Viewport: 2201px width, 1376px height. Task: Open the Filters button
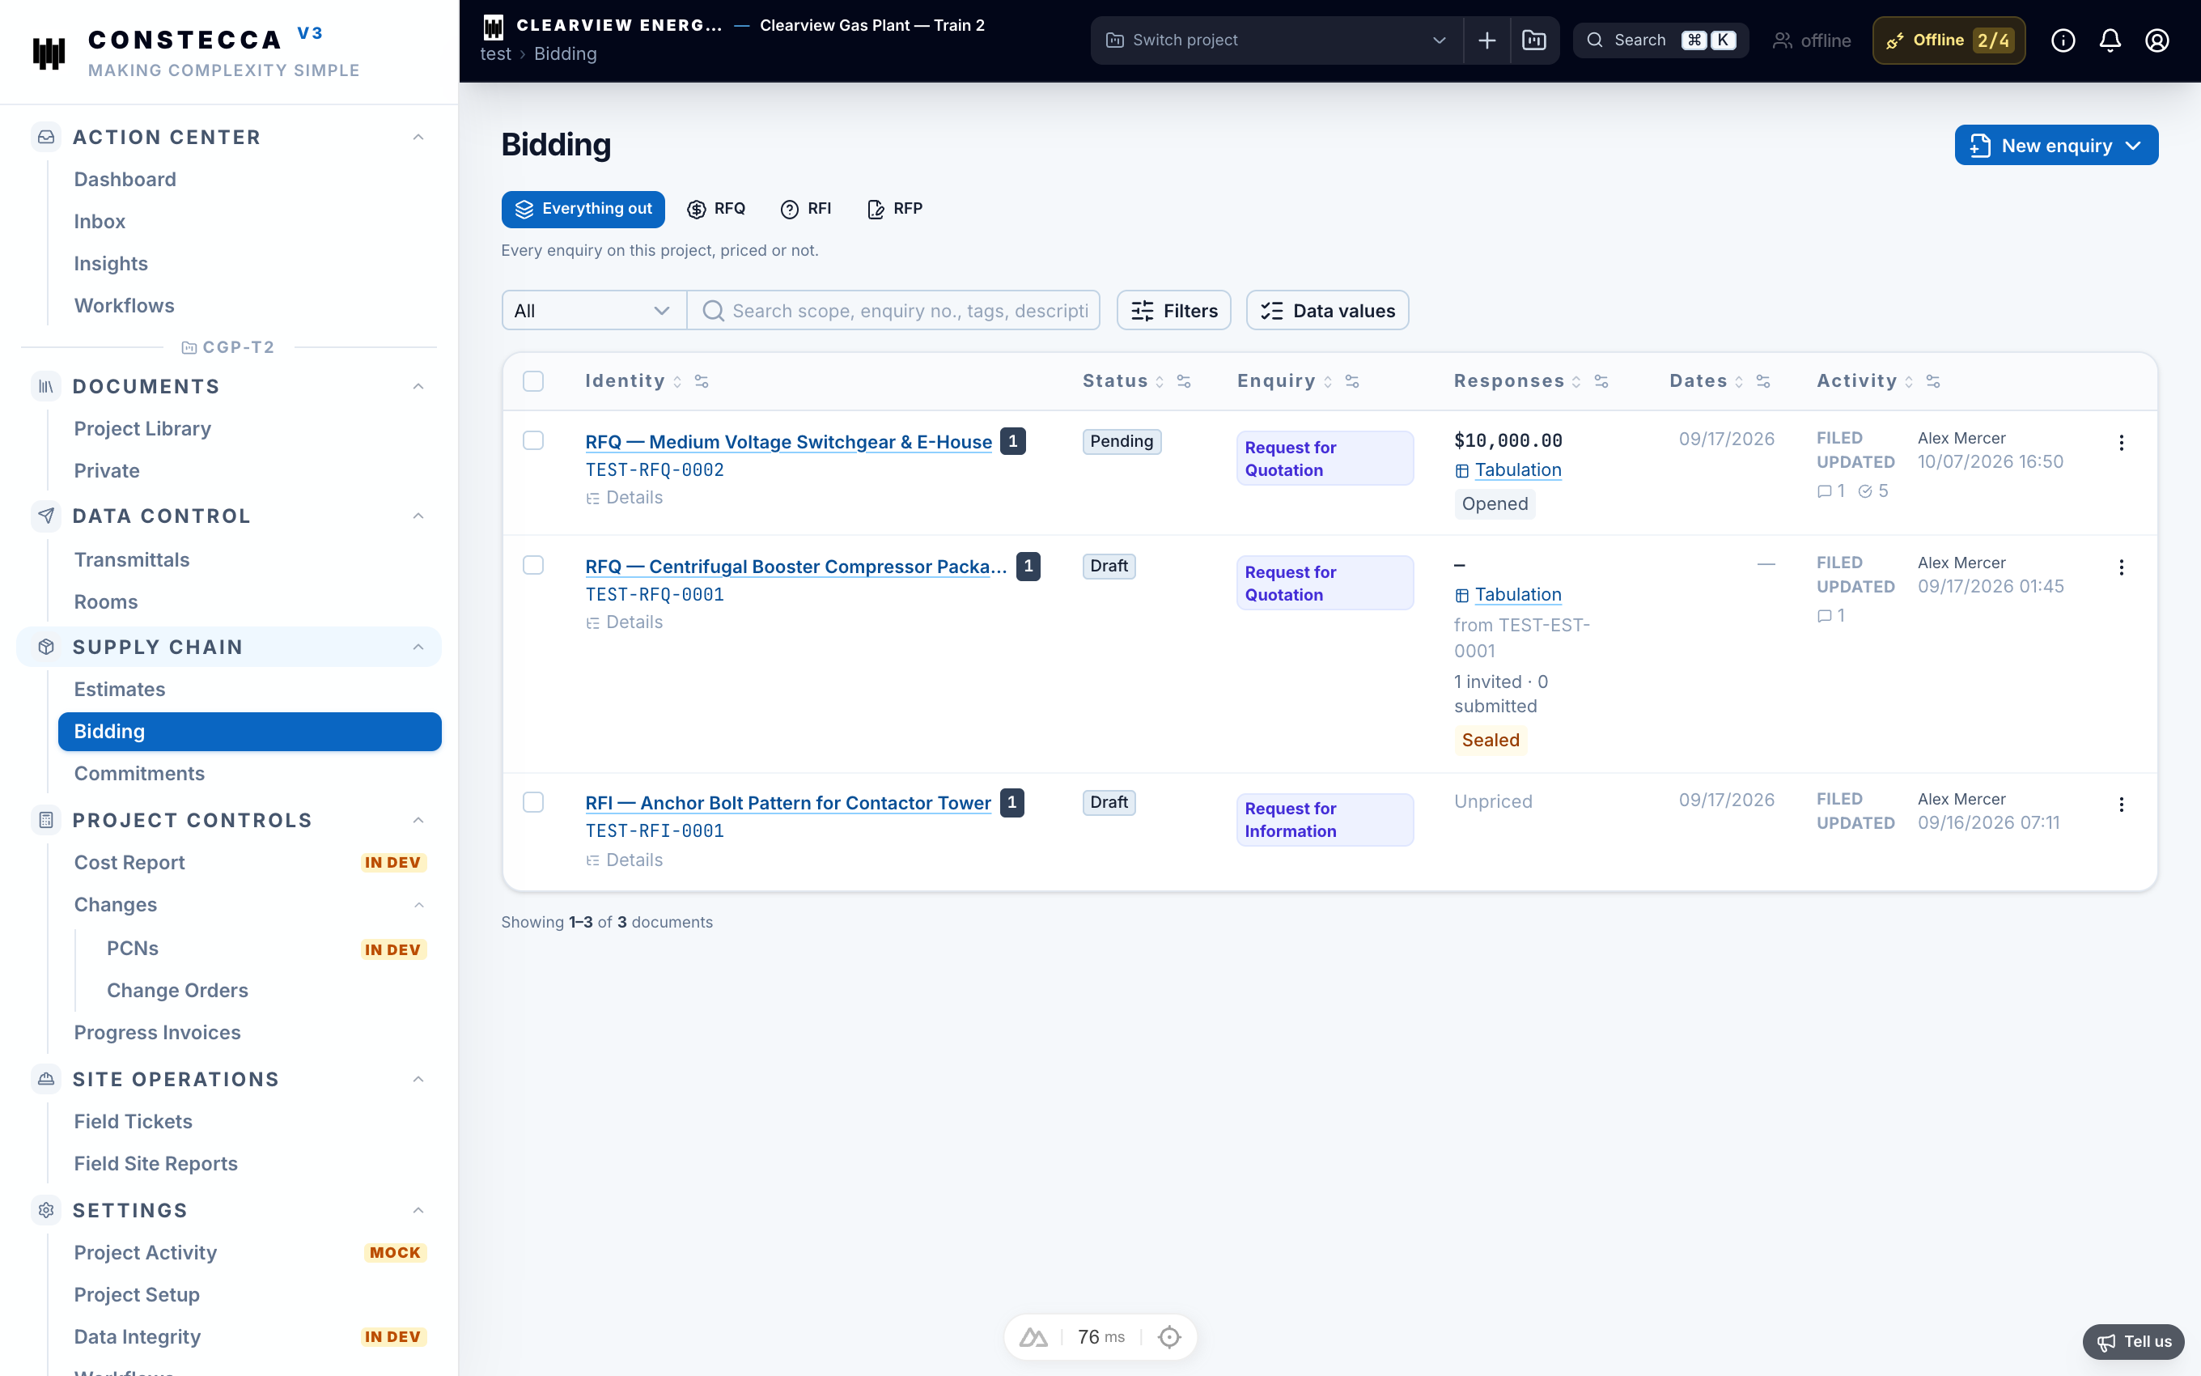[x=1173, y=310]
